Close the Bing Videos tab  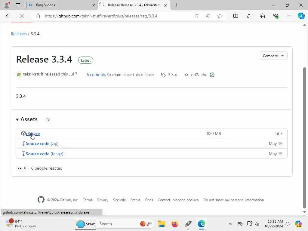(94, 5)
